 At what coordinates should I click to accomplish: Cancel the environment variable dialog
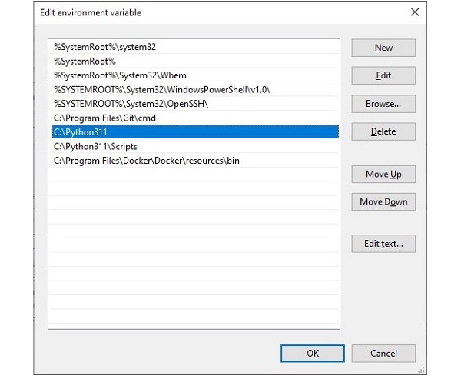[x=383, y=353]
